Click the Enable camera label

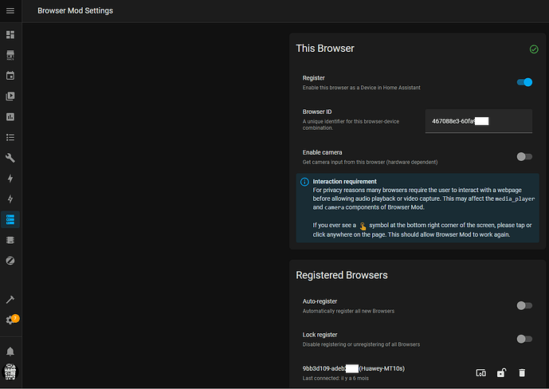(x=322, y=152)
